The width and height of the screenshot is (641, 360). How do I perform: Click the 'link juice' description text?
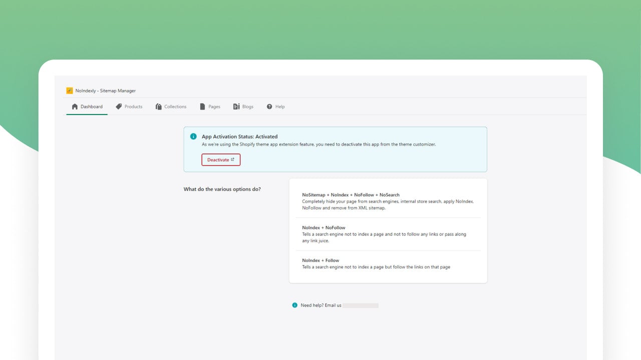[x=384, y=237]
